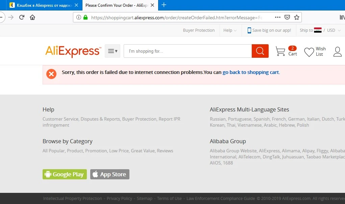Open page actions three-dot menu

point(278,17)
